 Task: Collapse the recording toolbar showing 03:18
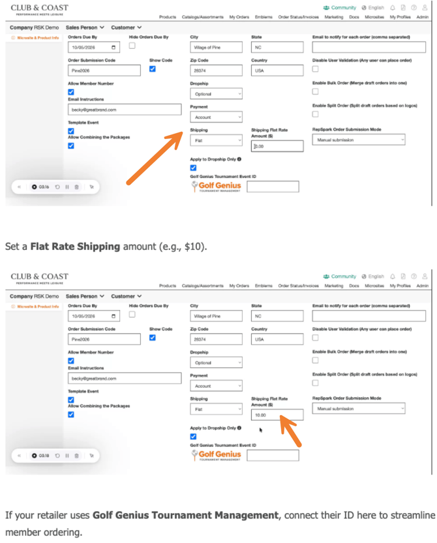(19, 456)
